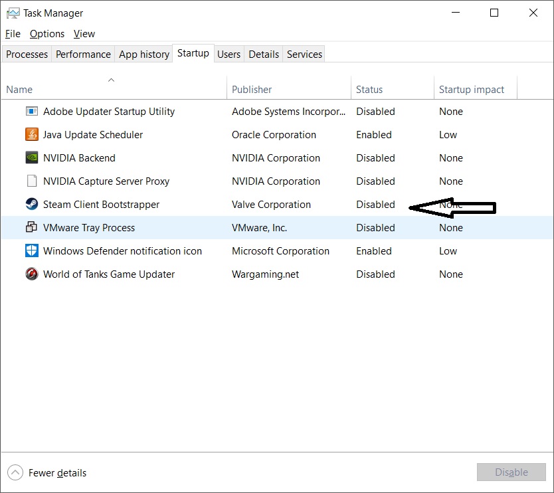Click Low impact of Java Update Scheduler
554x493 pixels.
click(x=448, y=135)
